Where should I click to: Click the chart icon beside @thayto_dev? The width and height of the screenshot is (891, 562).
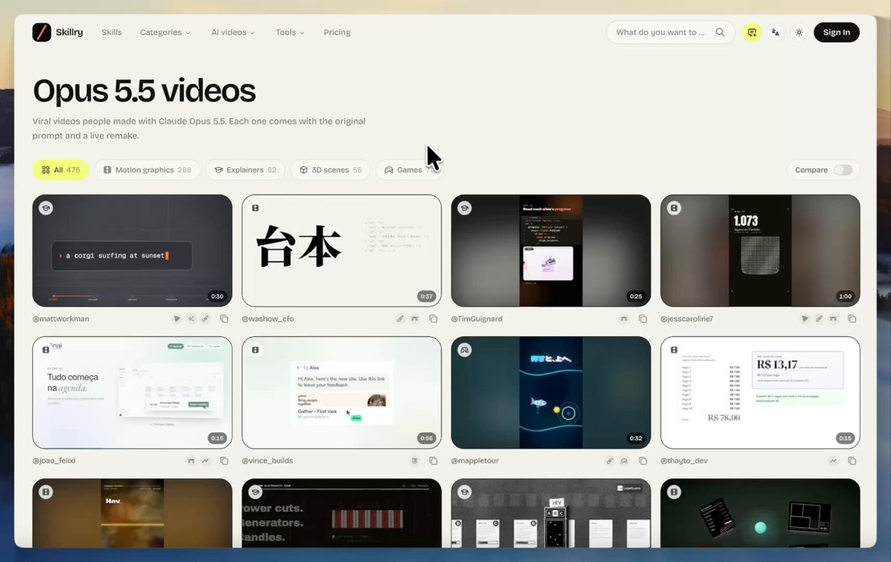coord(834,461)
